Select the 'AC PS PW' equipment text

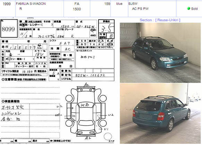click(x=140, y=9)
